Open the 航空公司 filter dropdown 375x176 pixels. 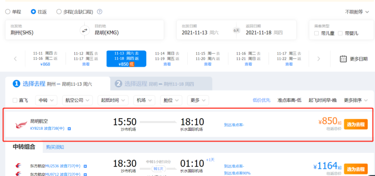77,100
